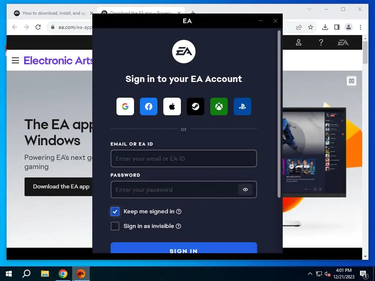Image resolution: width=375 pixels, height=281 pixels.
Task: Open network status tray icon
Action: point(319,274)
